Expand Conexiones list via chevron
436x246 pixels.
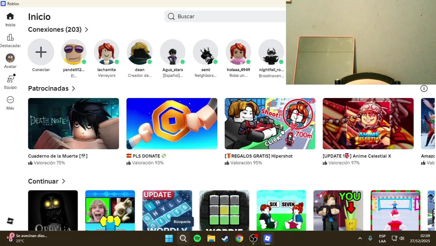[86, 30]
